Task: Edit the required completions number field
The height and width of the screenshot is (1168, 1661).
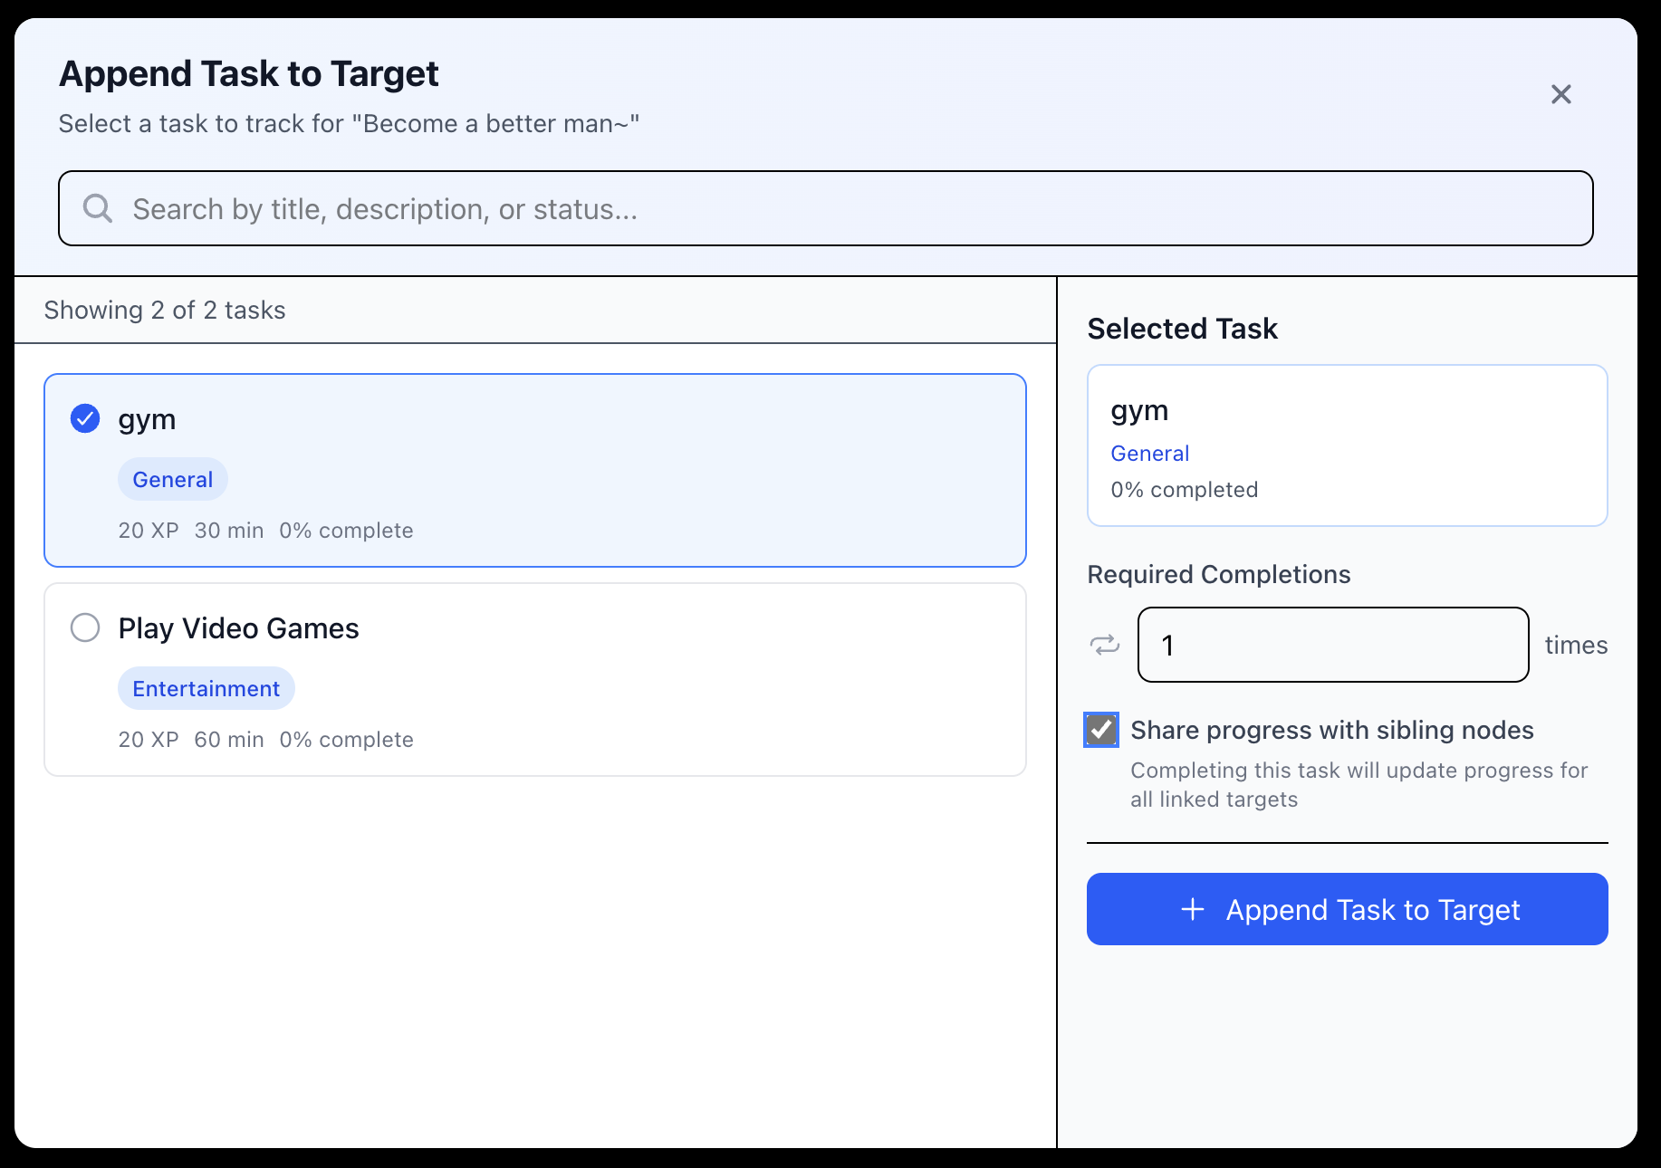Action: 1333,645
